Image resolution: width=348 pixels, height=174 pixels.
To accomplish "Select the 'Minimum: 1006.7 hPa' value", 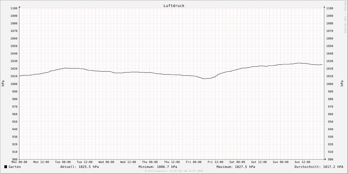I will coord(158,167).
